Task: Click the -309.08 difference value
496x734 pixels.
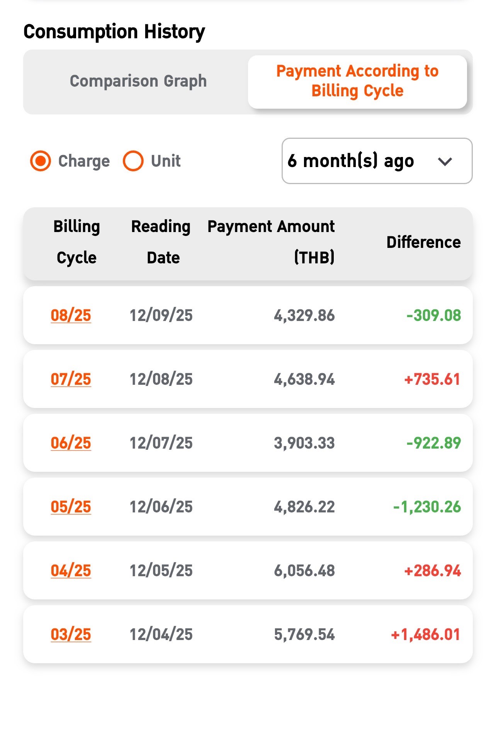Action: pos(433,316)
